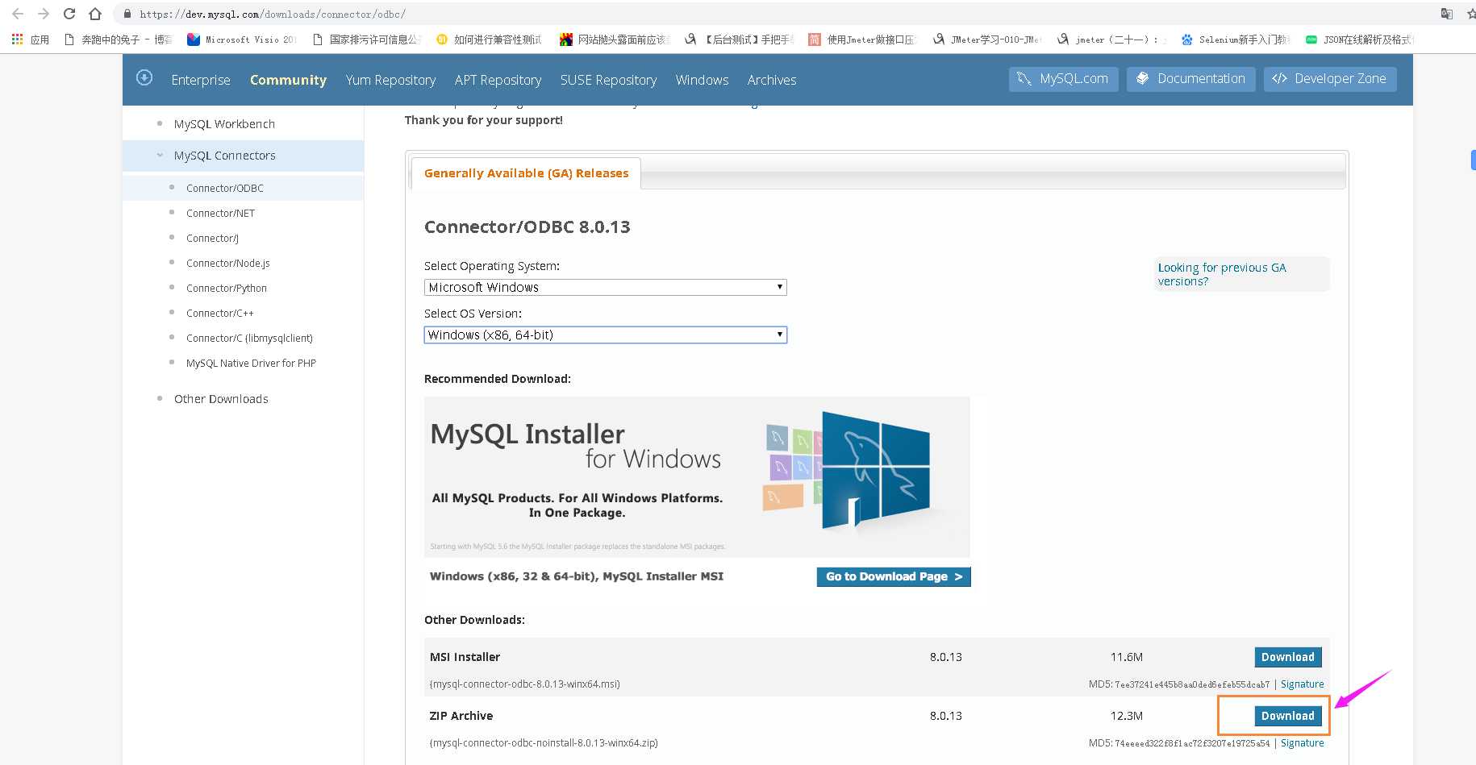The image size is (1476, 765).
Task: Select Connector/C (libmysqlclient) in sidebar
Action: click(x=249, y=338)
